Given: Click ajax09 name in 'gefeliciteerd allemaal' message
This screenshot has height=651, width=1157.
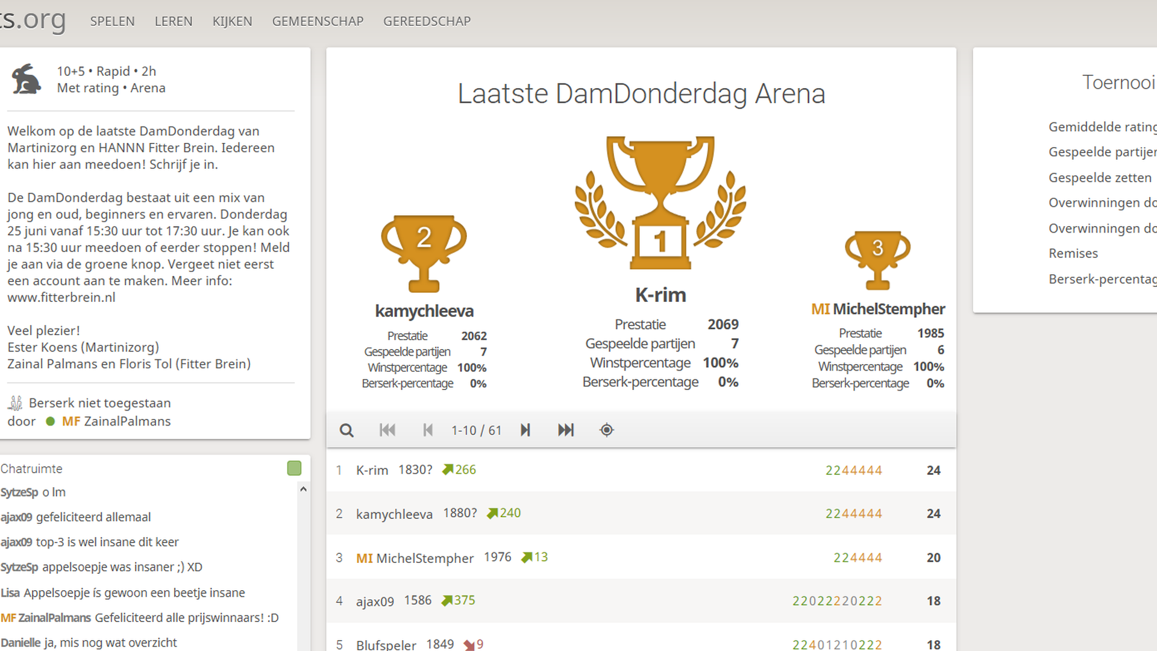Looking at the screenshot, I should tap(16, 517).
